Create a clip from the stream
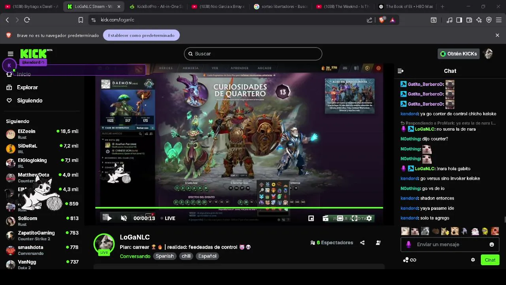506x285 pixels. (x=325, y=218)
